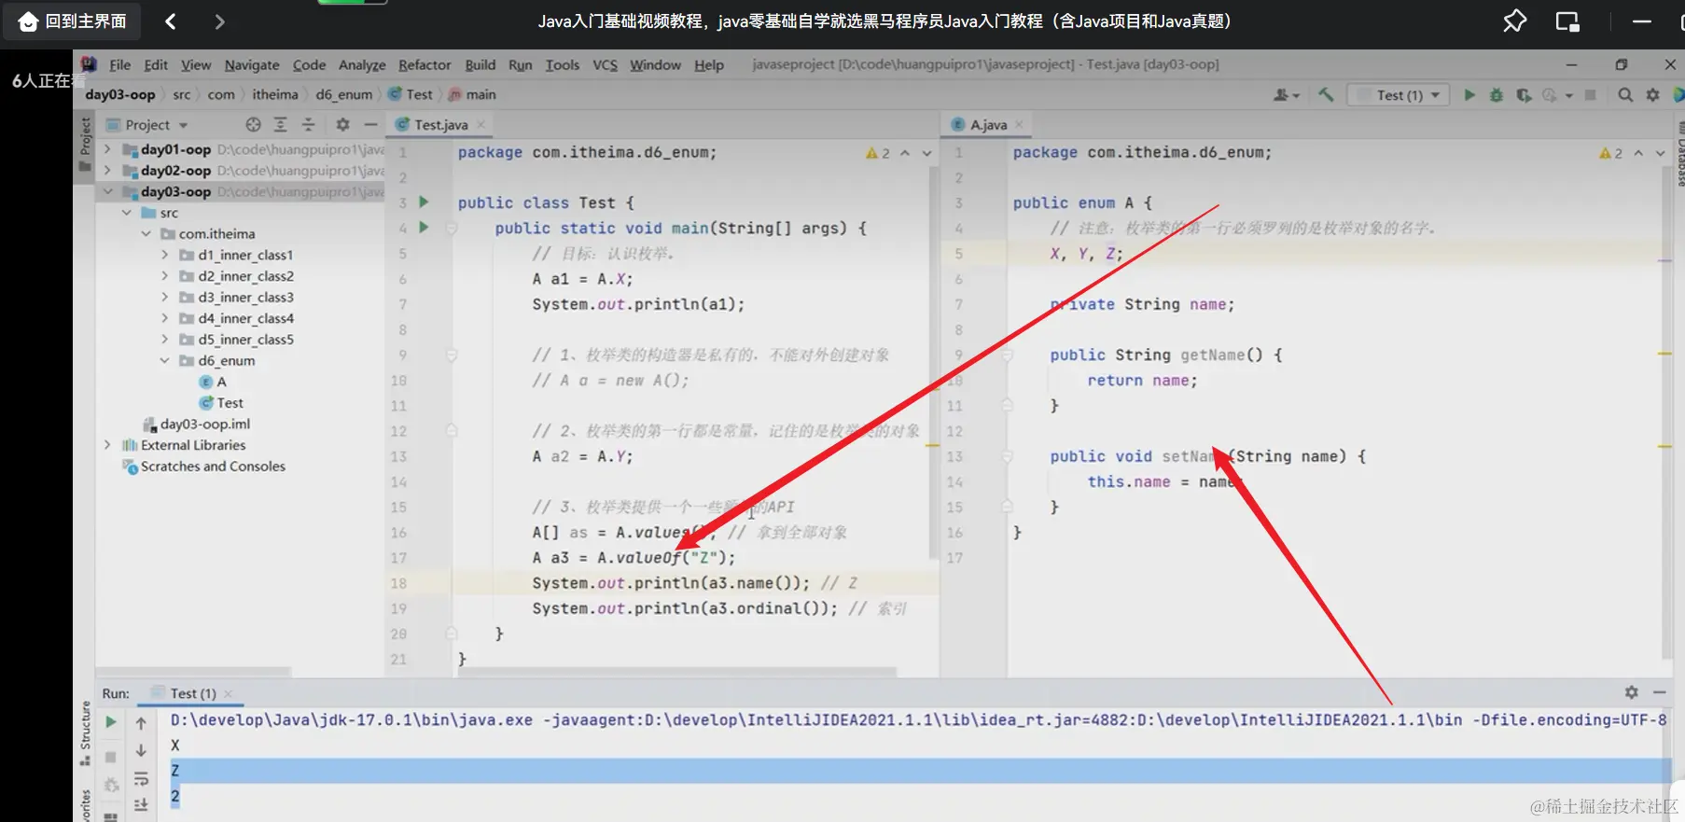Viewport: 1685px width, 822px height.
Task: Select Scratches and Consoles
Action: (x=204, y=467)
